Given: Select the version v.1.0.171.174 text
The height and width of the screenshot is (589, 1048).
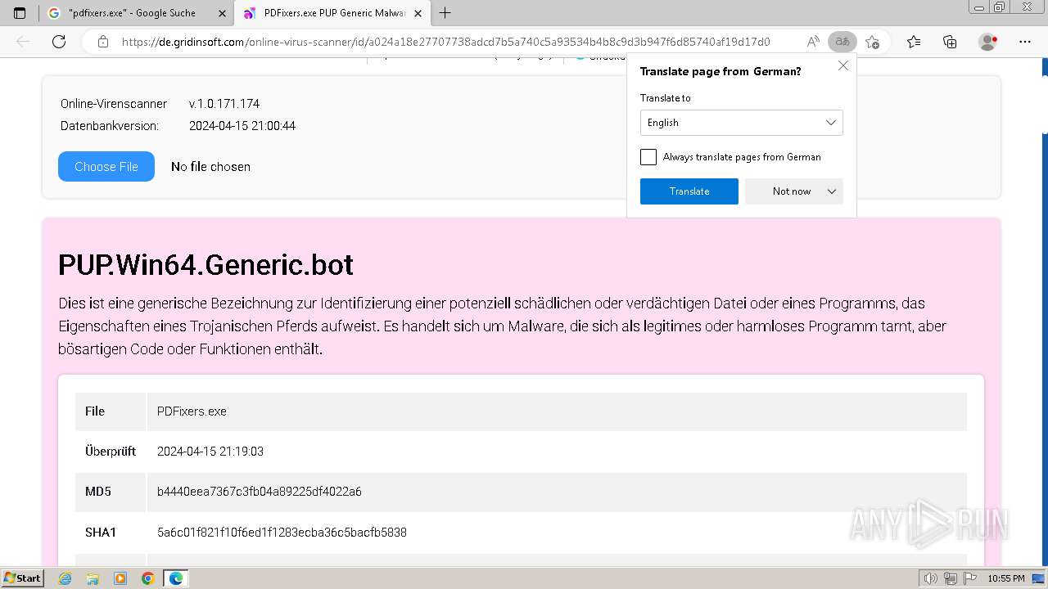Looking at the screenshot, I should [224, 104].
